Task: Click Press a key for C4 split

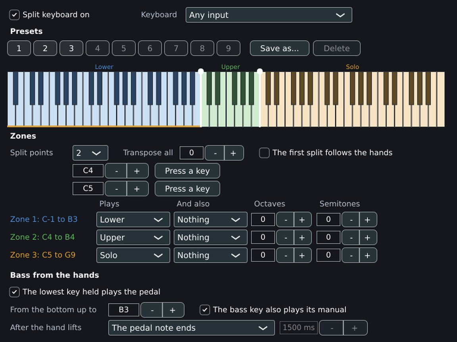Action: click(x=187, y=171)
